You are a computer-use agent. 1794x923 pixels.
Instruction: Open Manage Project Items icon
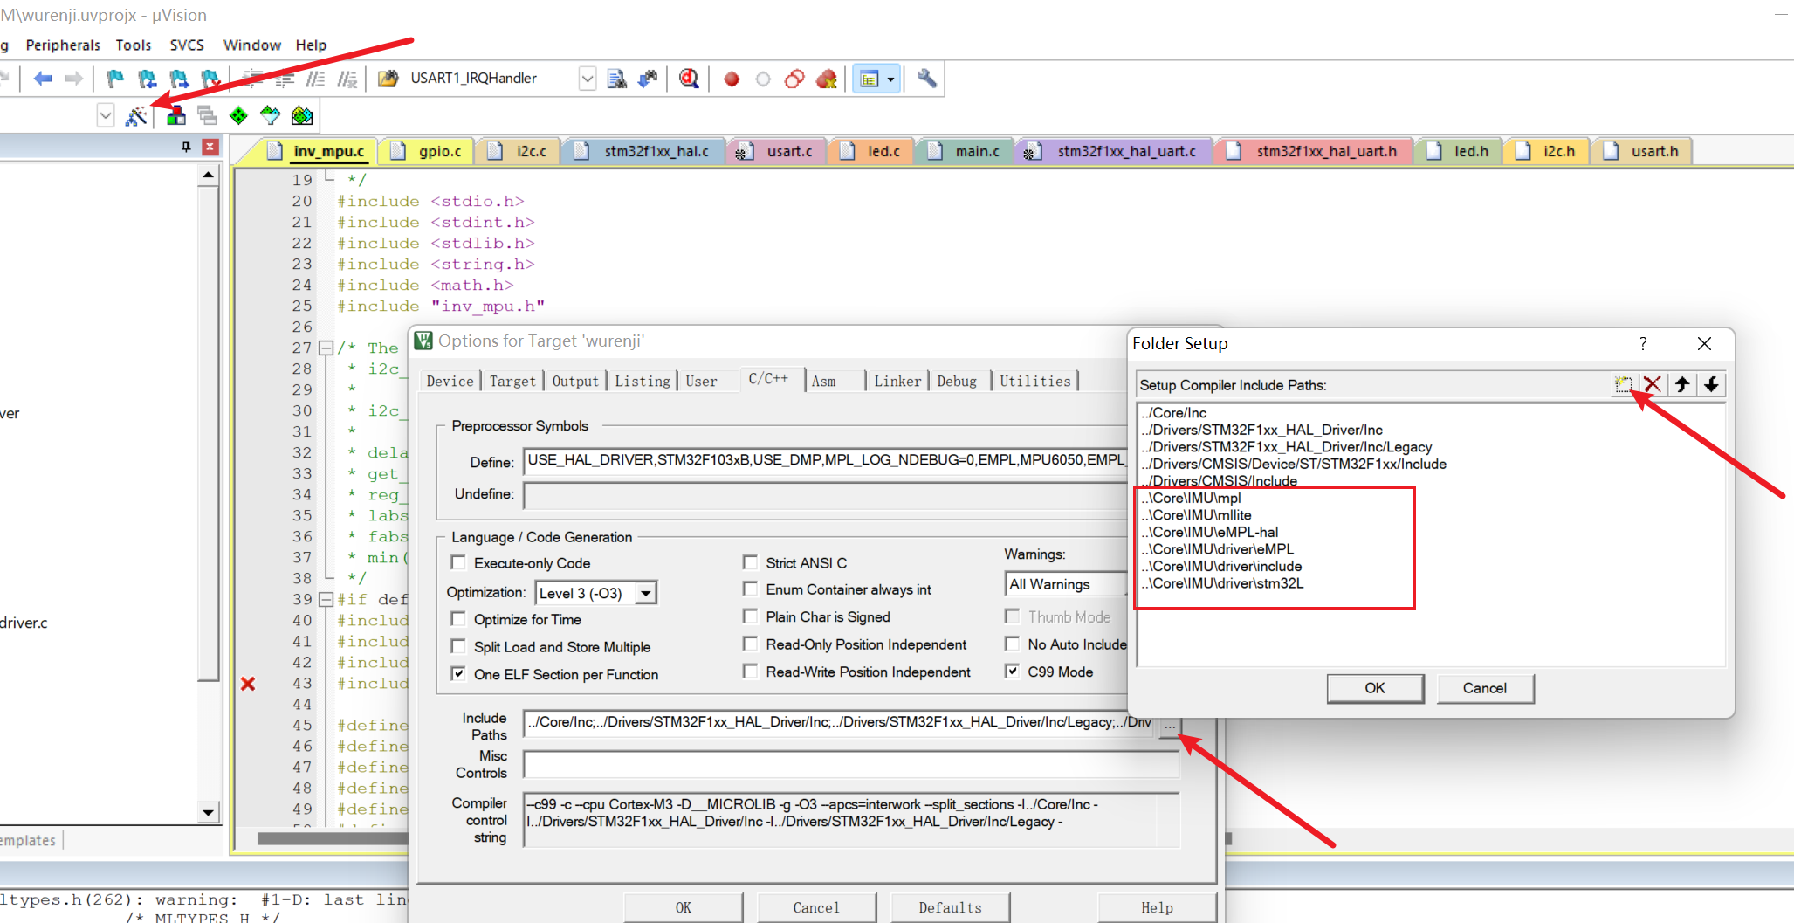click(x=175, y=115)
